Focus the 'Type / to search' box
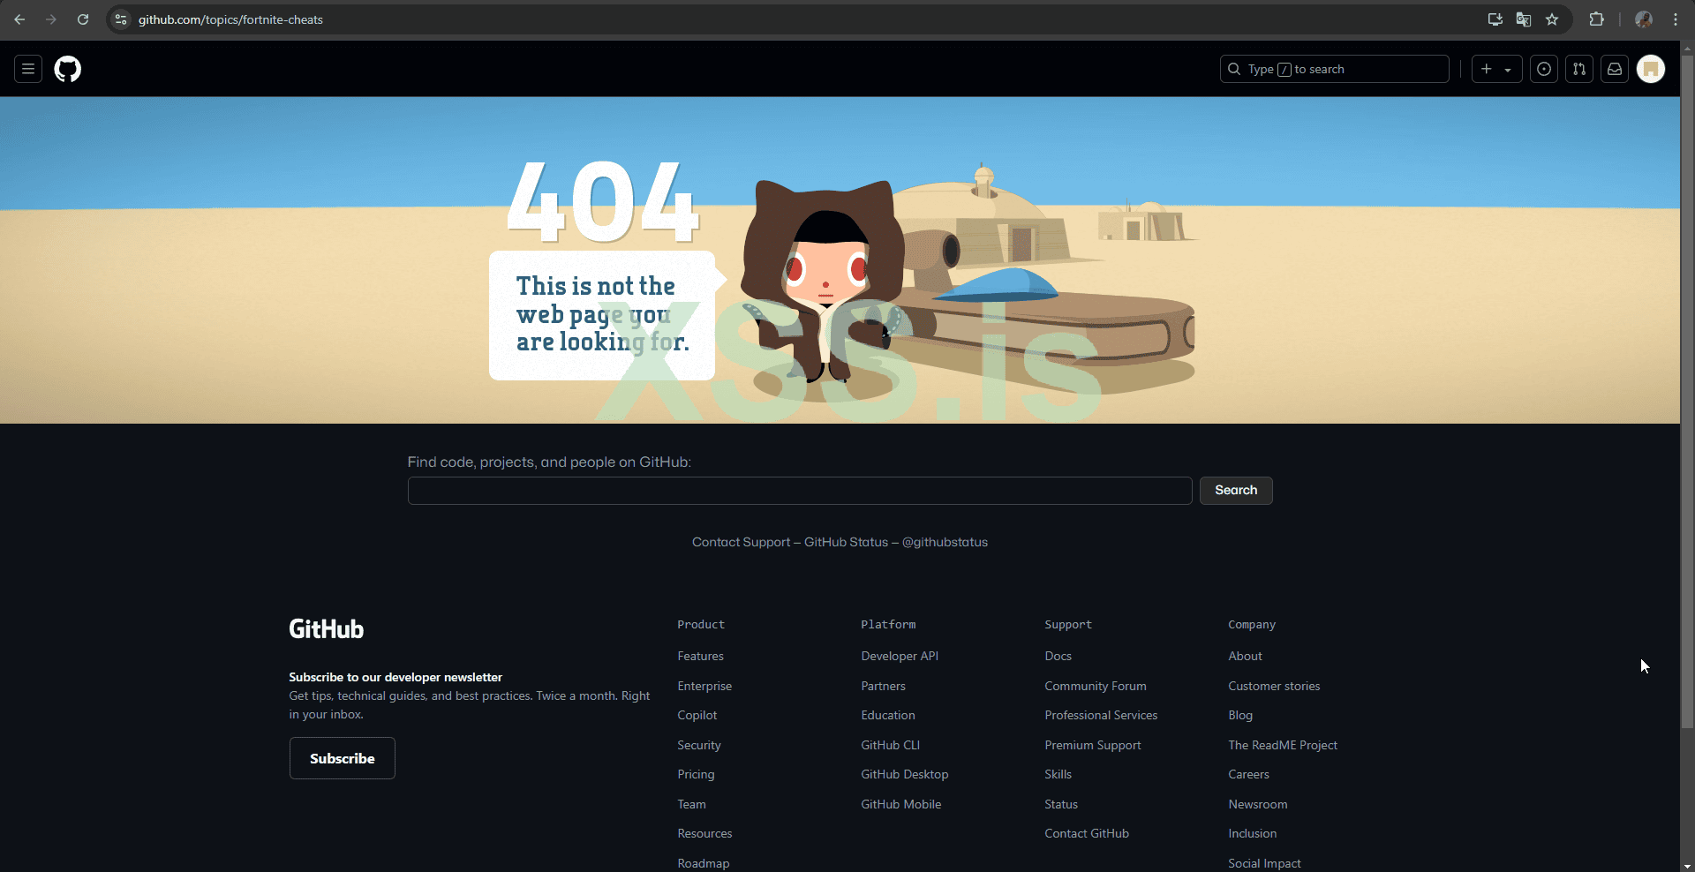 (1334, 69)
